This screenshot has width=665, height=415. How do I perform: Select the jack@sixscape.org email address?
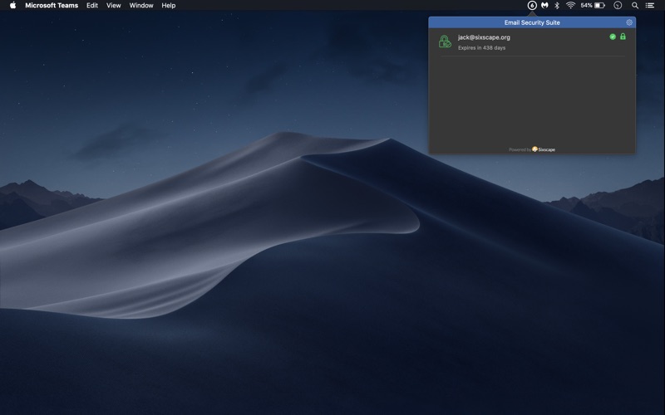[x=484, y=37]
